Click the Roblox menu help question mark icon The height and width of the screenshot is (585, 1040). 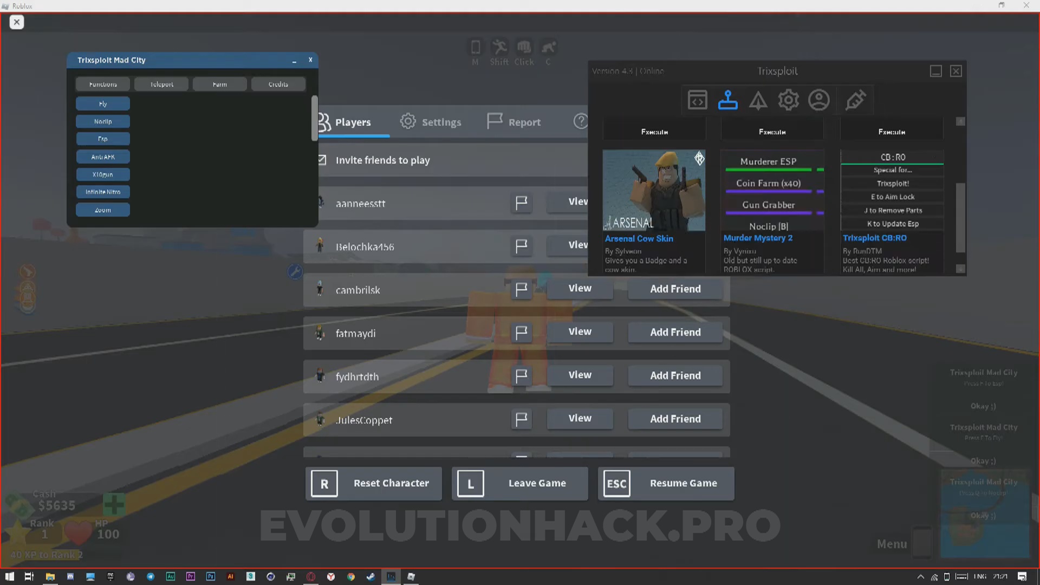coord(581,121)
